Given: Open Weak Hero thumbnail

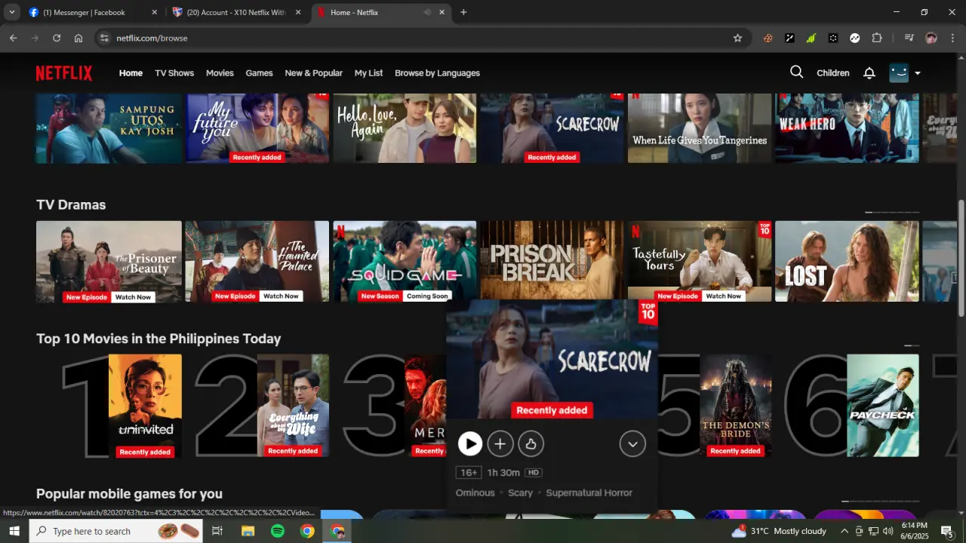Looking at the screenshot, I should pos(847,127).
